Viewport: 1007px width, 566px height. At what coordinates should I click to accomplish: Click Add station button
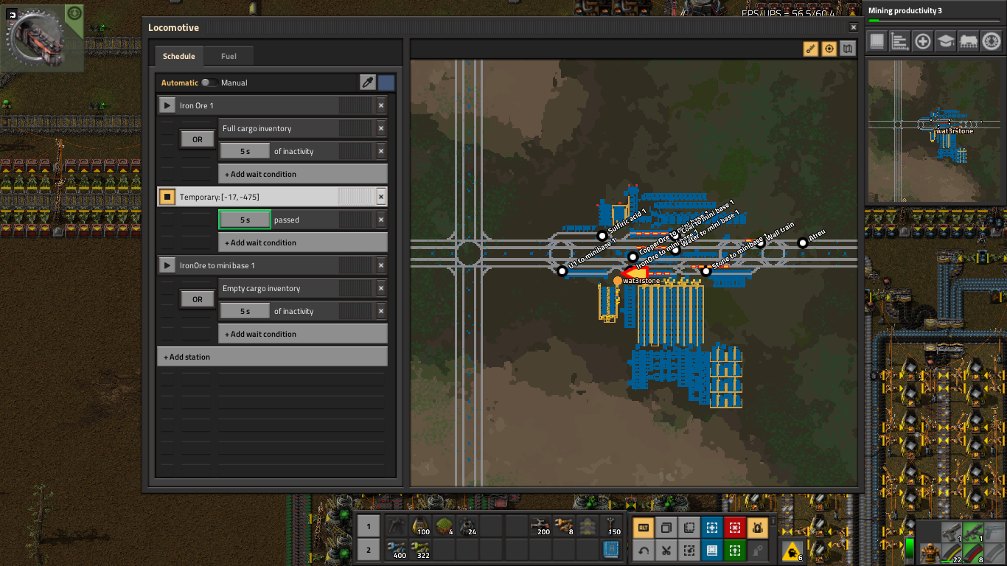pos(272,357)
